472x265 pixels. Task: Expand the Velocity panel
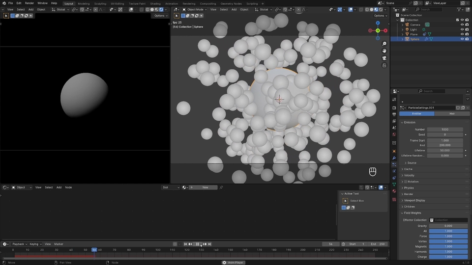[x=409, y=176]
